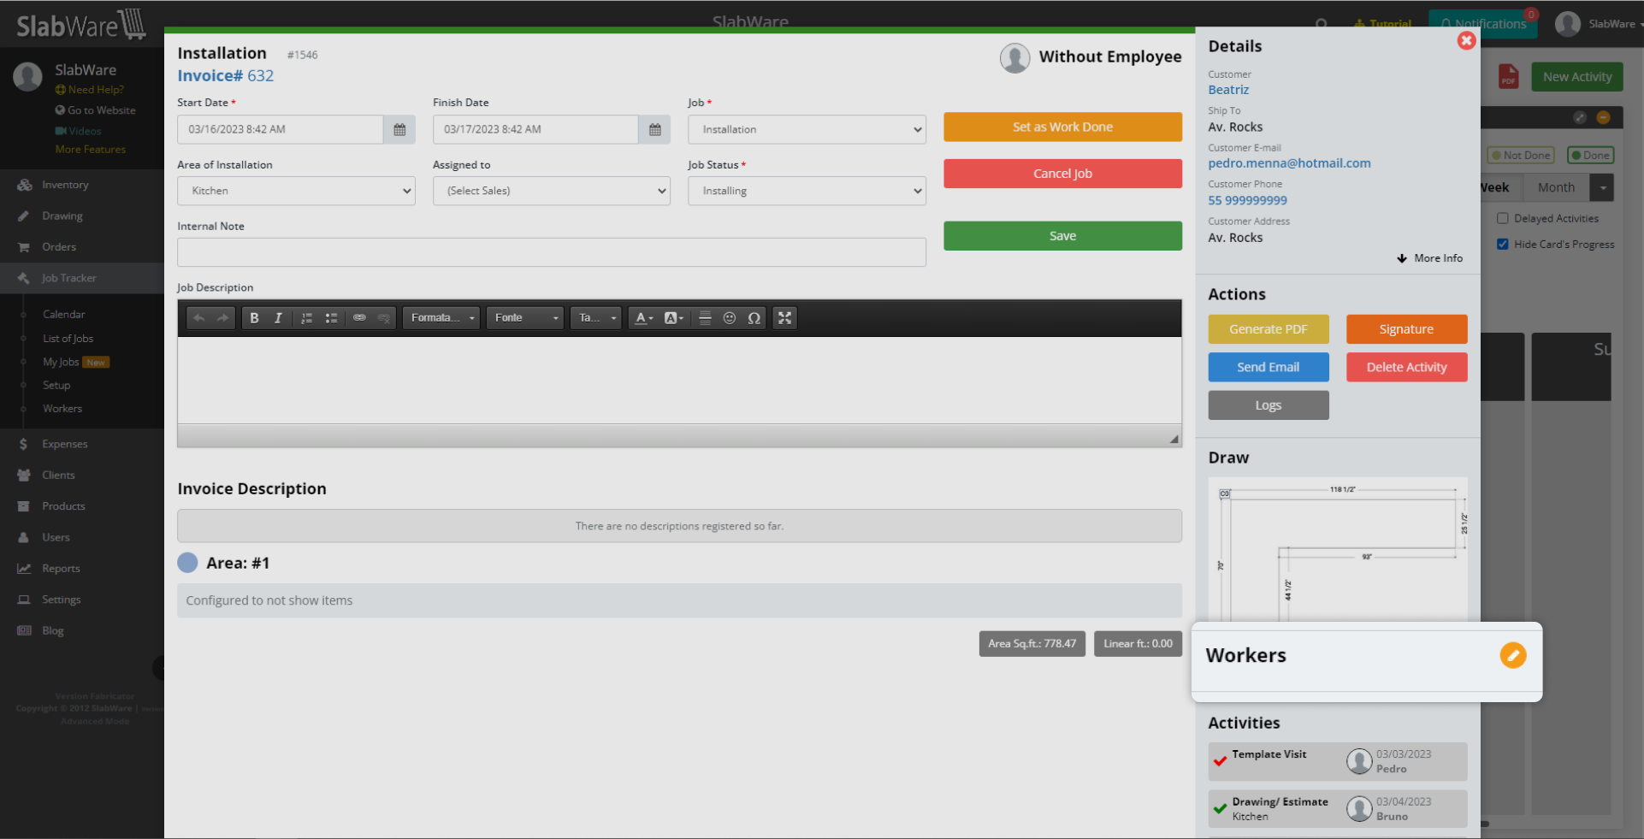Toggle the Delayed Activities checkbox
This screenshot has height=839, width=1644.
tap(1502, 218)
